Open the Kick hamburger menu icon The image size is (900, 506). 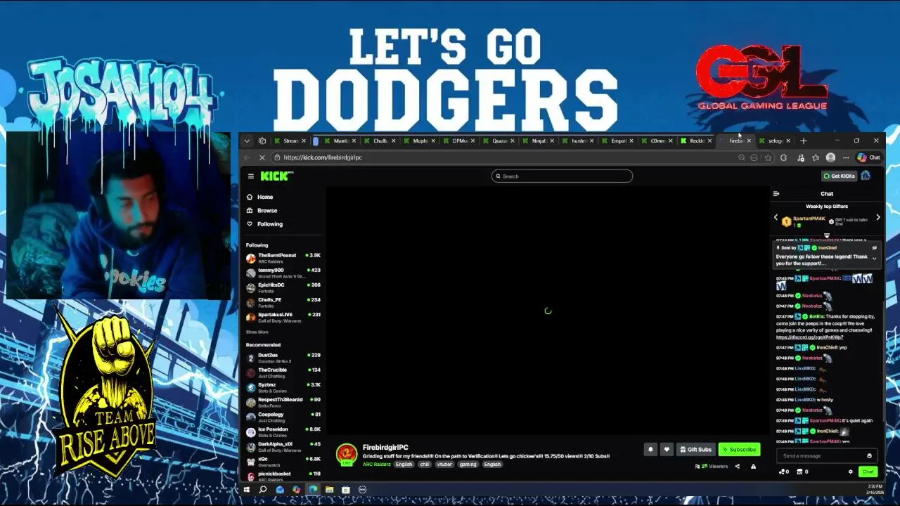click(250, 176)
